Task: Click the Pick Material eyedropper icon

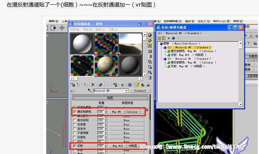Action: (89, 90)
